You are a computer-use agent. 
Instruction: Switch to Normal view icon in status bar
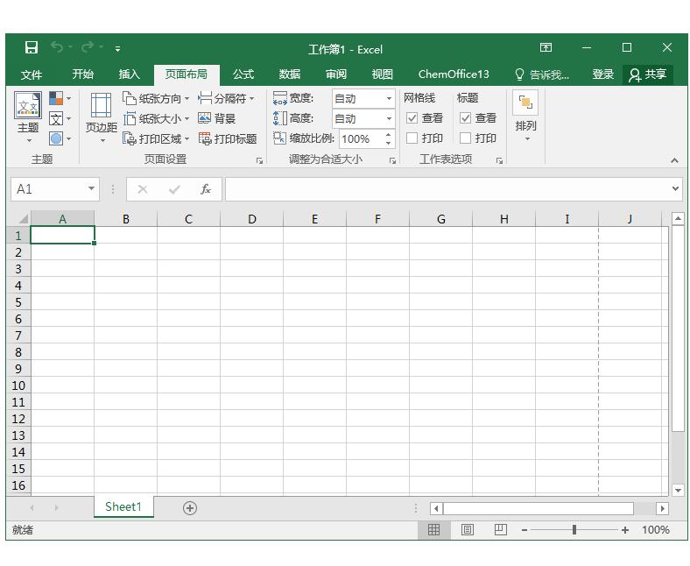pyautogui.click(x=434, y=529)
